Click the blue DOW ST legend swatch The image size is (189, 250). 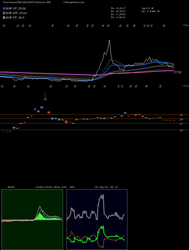tap(4, 8)
